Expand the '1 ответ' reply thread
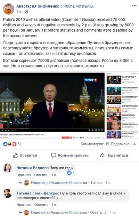The width and height of the screenshot is (139, 216). (96, 183)
